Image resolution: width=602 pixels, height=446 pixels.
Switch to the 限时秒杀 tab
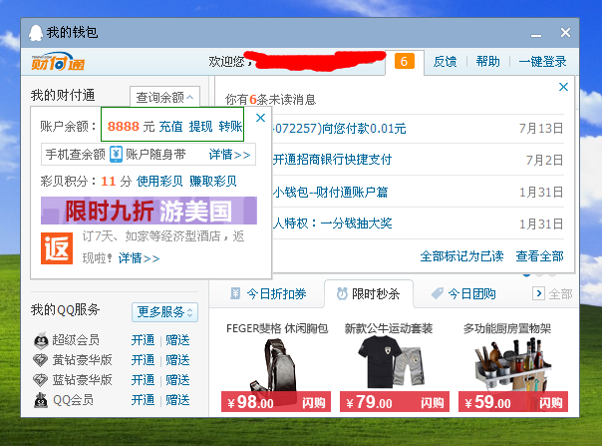pyautogui.click(x=369, y=293)
